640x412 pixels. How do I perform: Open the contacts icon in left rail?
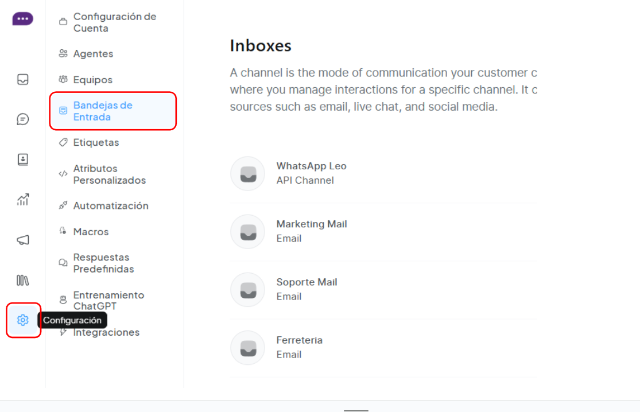pyautogui.click(x=23, y=160)
